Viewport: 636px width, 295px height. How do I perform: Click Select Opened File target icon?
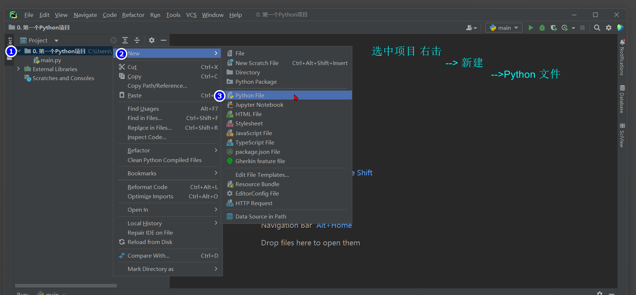point(114,40)
